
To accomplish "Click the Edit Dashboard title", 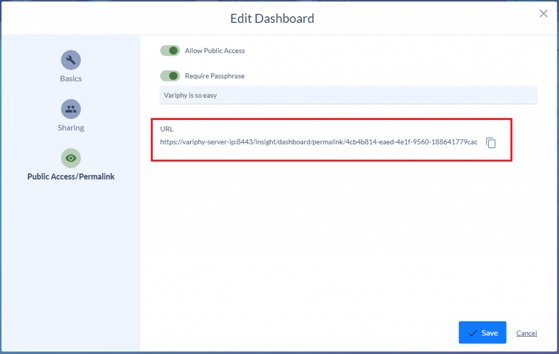I will click(x=272, y=19).
